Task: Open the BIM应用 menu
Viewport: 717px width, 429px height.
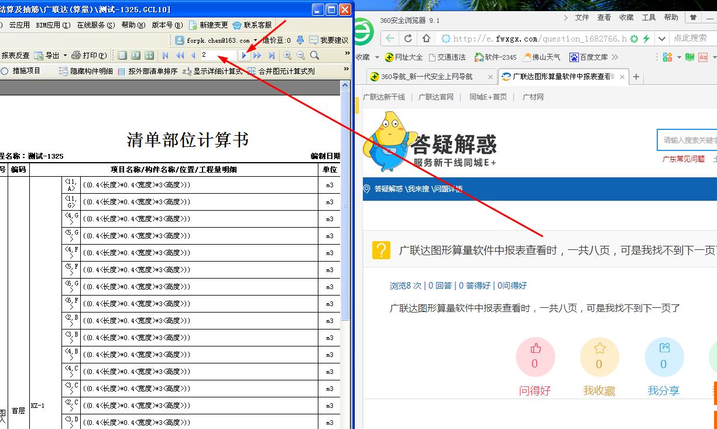Action: (x=53, y=25)
